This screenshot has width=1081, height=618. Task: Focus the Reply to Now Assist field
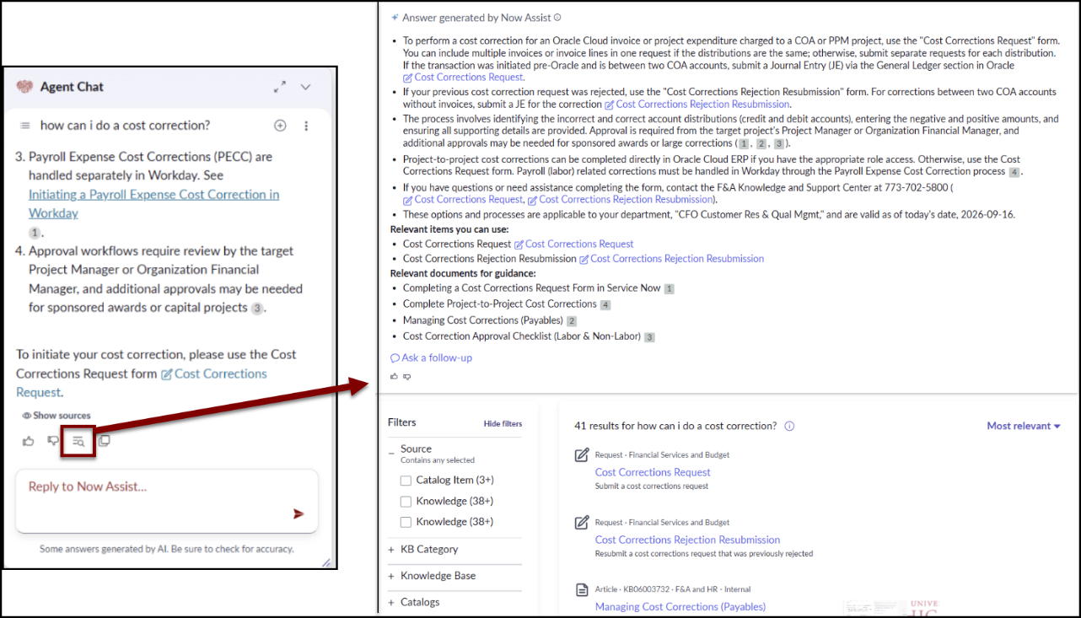[x=167, y=501]
